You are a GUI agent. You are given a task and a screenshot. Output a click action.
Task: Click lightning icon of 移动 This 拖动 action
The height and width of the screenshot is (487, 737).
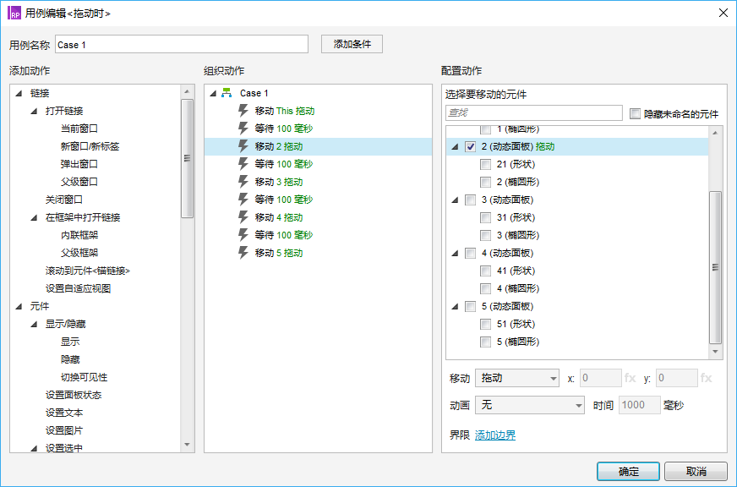(243, 111)
